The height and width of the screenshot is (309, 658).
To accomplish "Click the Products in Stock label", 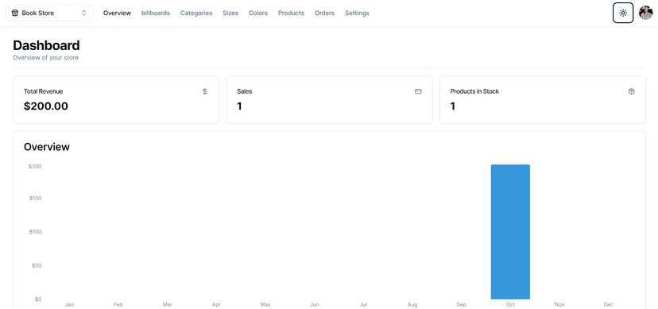I will (x=474, y=91).
